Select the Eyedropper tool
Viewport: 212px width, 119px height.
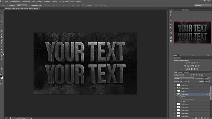(x=1, y=28)
